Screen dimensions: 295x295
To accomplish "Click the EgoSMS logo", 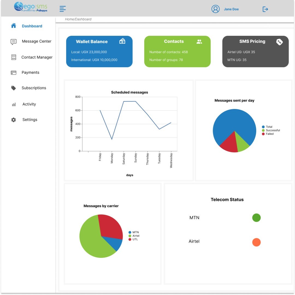I will click(x=31, y=7).
